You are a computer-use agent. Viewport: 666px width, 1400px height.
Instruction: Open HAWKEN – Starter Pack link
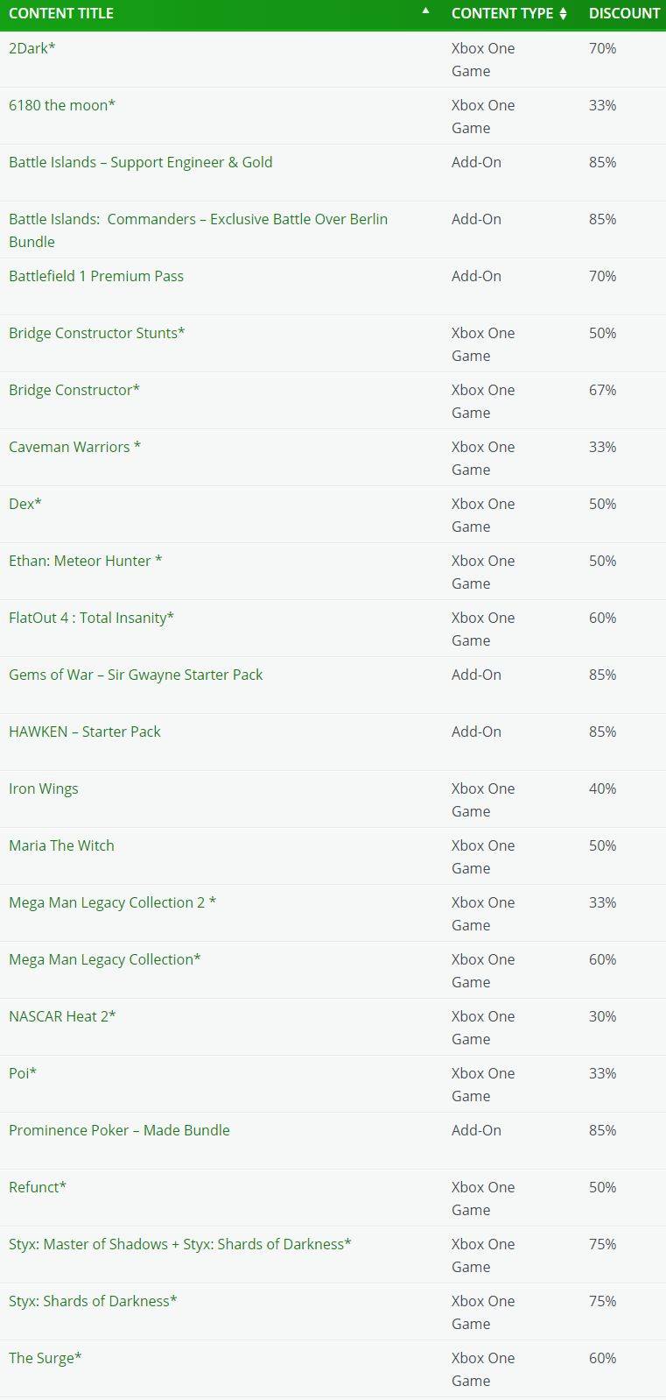coord(85,732)
